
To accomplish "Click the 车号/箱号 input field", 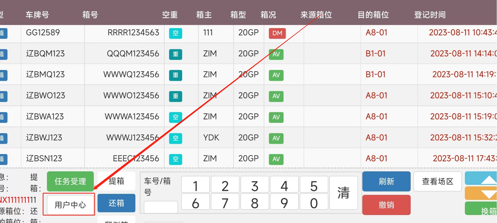I will pos(161,207).
